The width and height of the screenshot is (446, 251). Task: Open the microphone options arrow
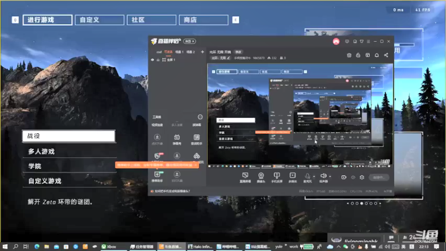tap(314, 176)
